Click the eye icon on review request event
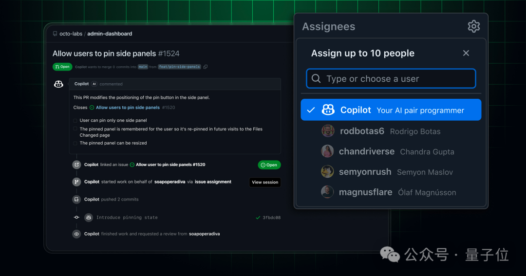 point(76,234)
